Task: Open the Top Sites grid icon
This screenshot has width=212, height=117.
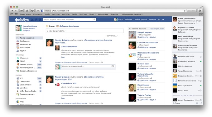Action: click(16, 14)
